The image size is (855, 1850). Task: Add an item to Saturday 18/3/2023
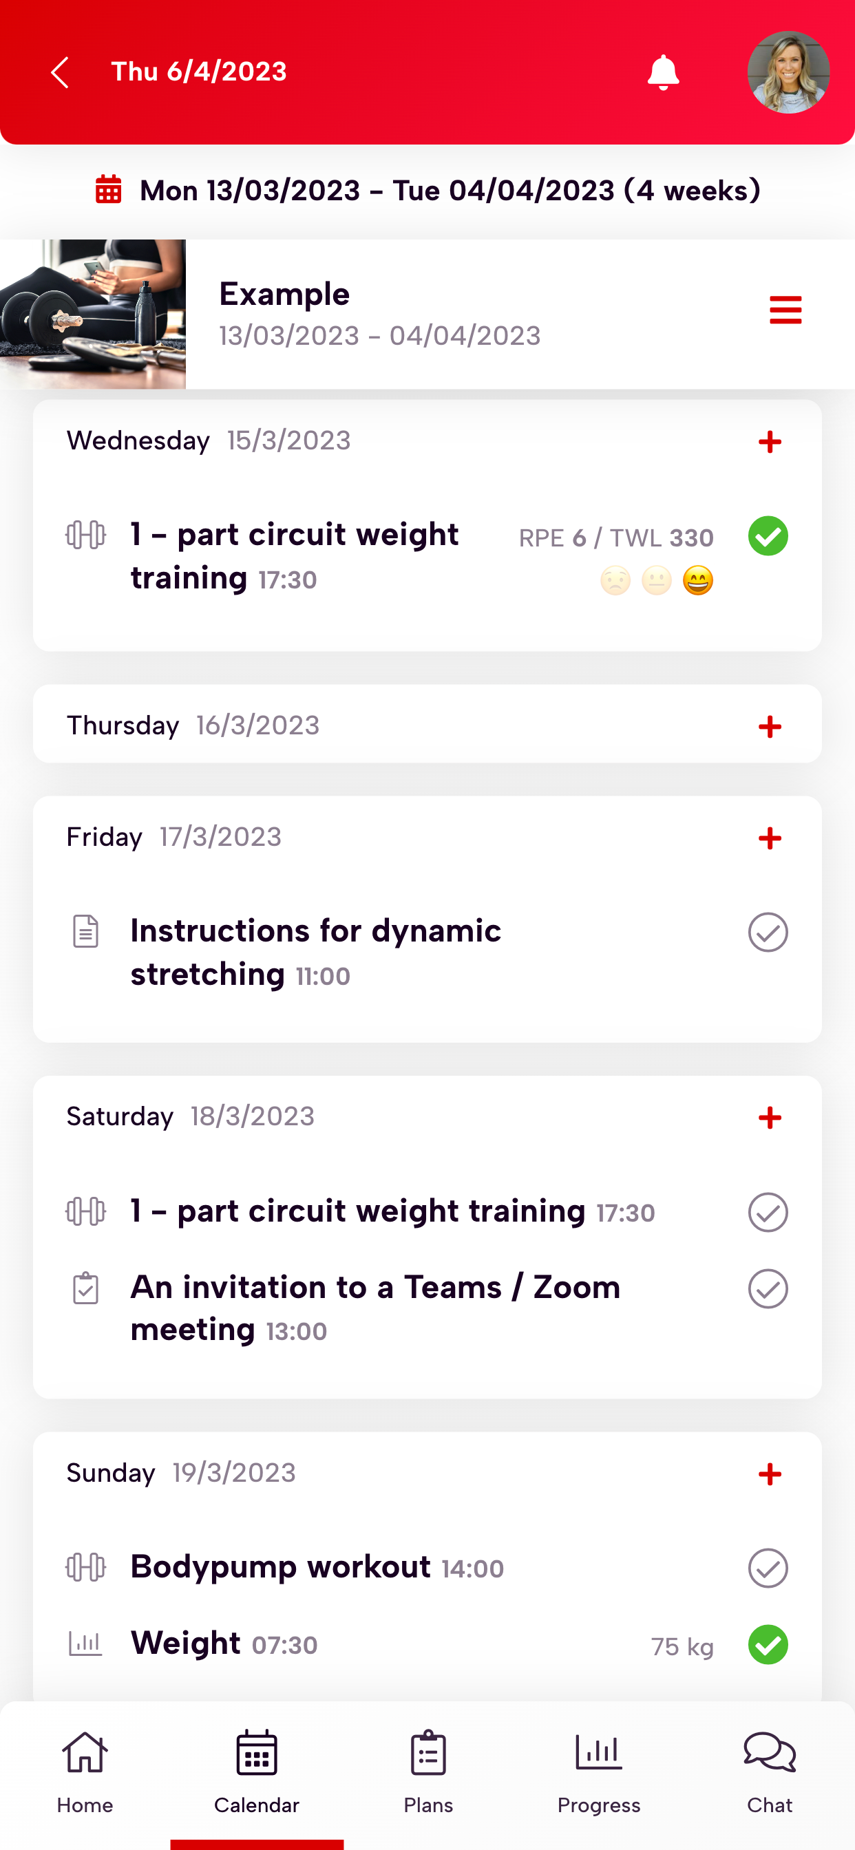770,1118
